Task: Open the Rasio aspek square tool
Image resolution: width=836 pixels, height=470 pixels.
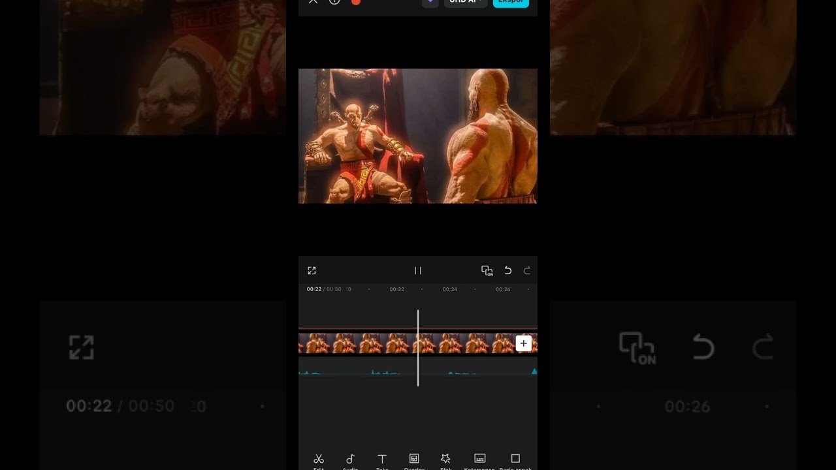Action: coord(515,461)
